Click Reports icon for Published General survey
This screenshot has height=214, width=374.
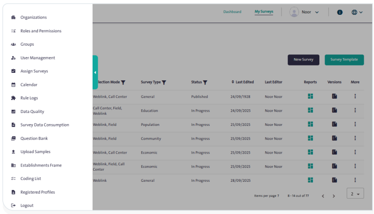tap(311, 96)
